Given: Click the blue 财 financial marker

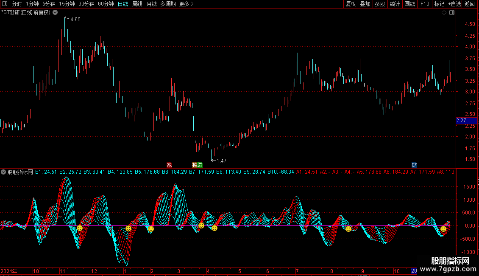Looking at the screenshot, I should 414,165.
